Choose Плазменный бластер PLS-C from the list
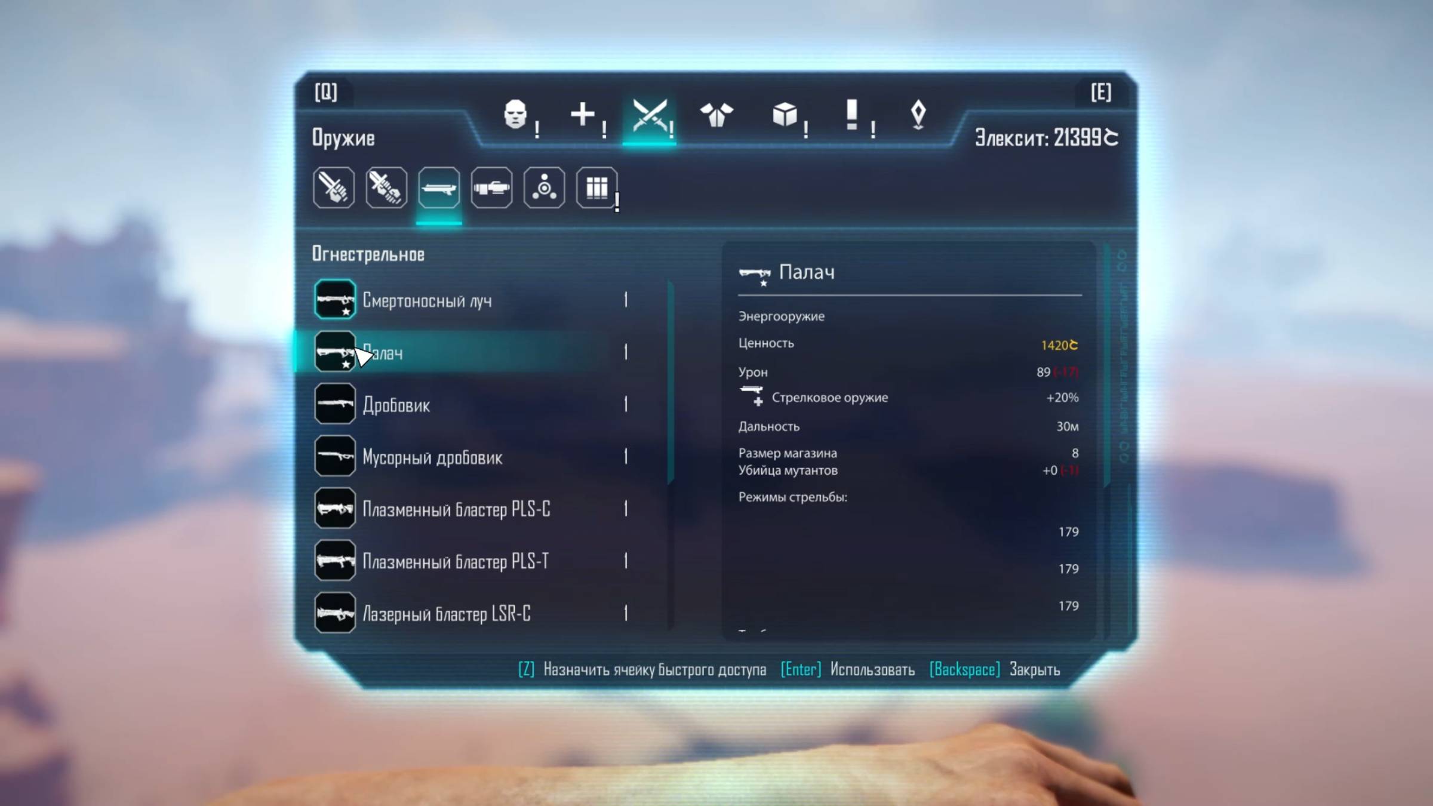The height and width of the screenshot is (806, 1433). [456, 509]
